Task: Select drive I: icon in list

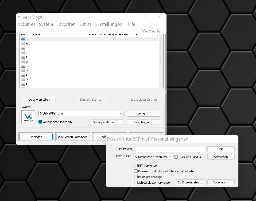Action: [23, 53]
